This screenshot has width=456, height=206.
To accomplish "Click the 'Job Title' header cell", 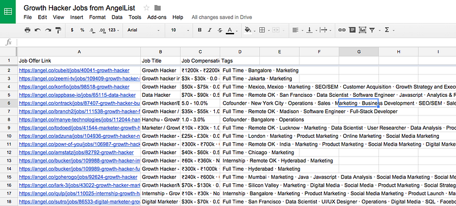I will pyautogui.click(x=161, y=61).
